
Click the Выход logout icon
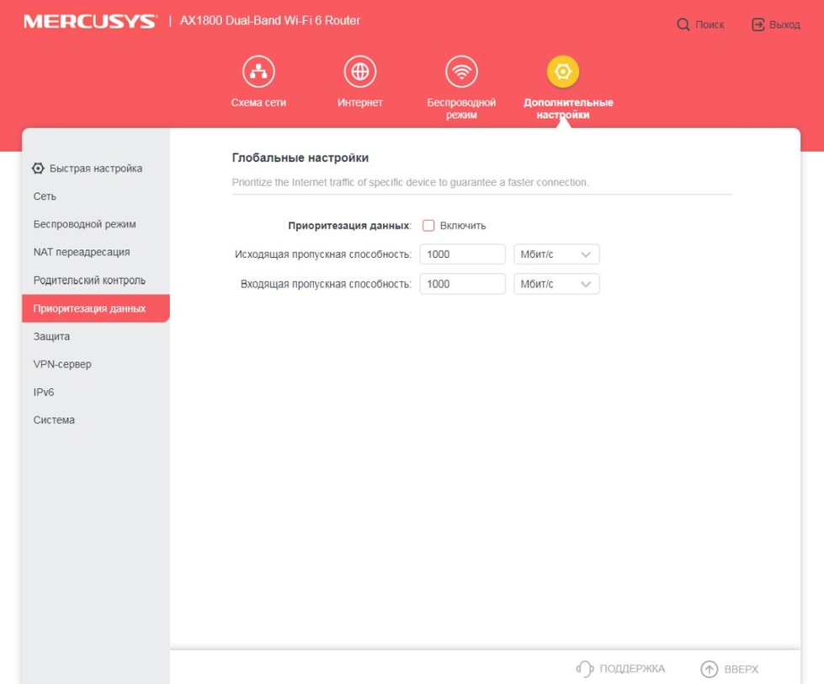[758, 24]
